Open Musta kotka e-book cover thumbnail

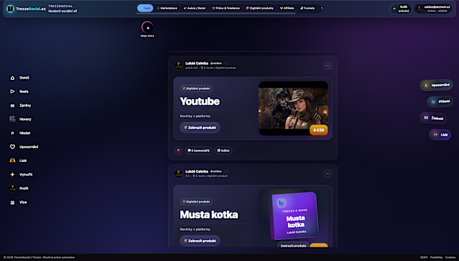[295, 215]
